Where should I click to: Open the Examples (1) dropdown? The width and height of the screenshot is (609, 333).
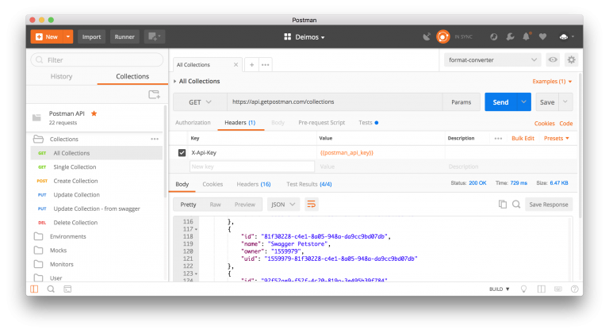552,82
